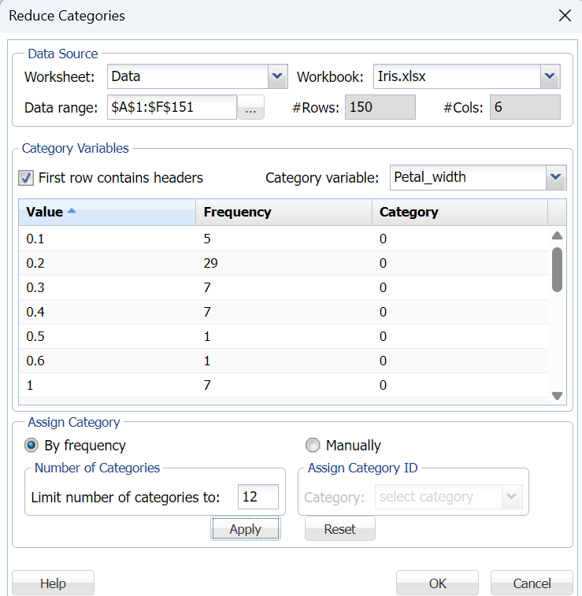Open the Worksheet dropdown
582x596 pixels.
point(277,77)
